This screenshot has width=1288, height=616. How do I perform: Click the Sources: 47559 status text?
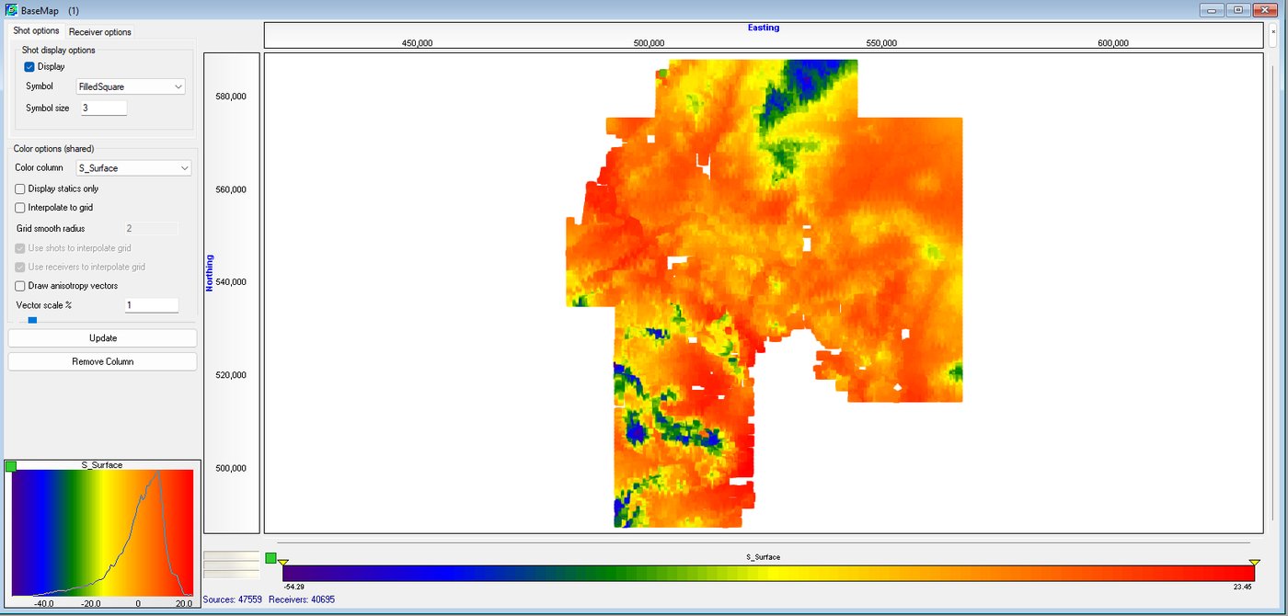point(233,599)
